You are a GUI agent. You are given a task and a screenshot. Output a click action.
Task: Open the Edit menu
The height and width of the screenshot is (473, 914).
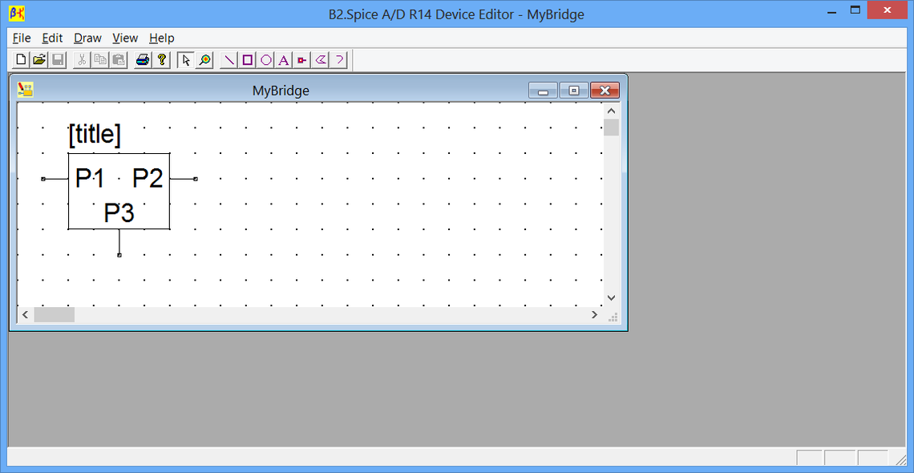pyautogui.click(x=52, y=38)
